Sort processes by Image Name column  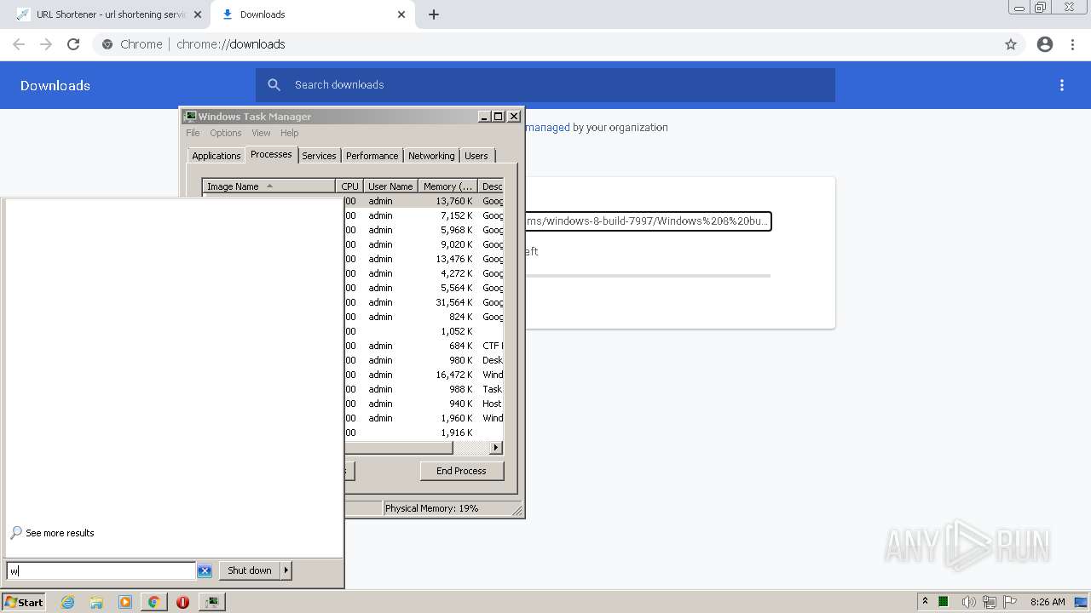click(268, 186)
